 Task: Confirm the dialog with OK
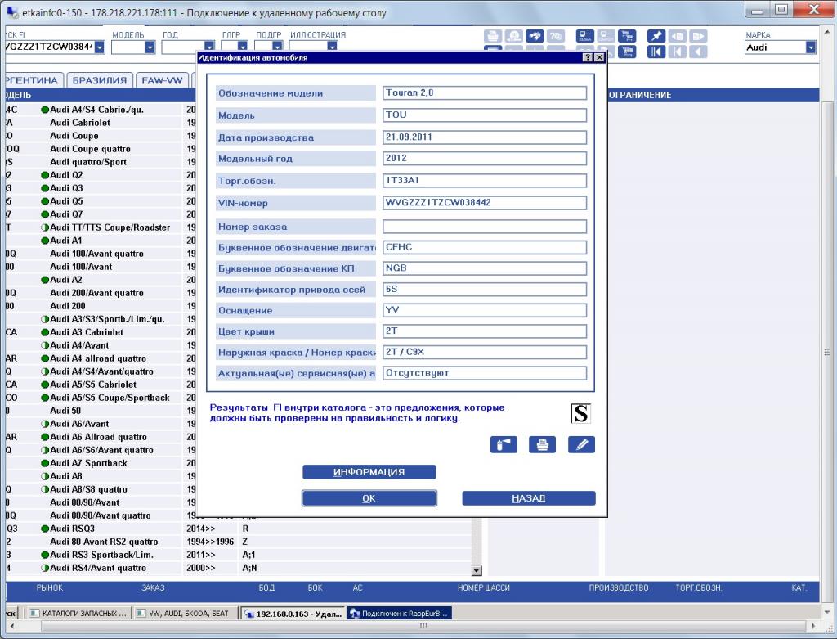click(x=369, y=498)
